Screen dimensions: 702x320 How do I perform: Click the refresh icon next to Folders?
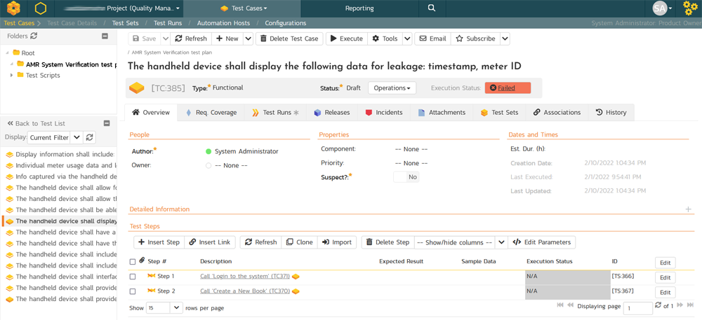[34, 36]
